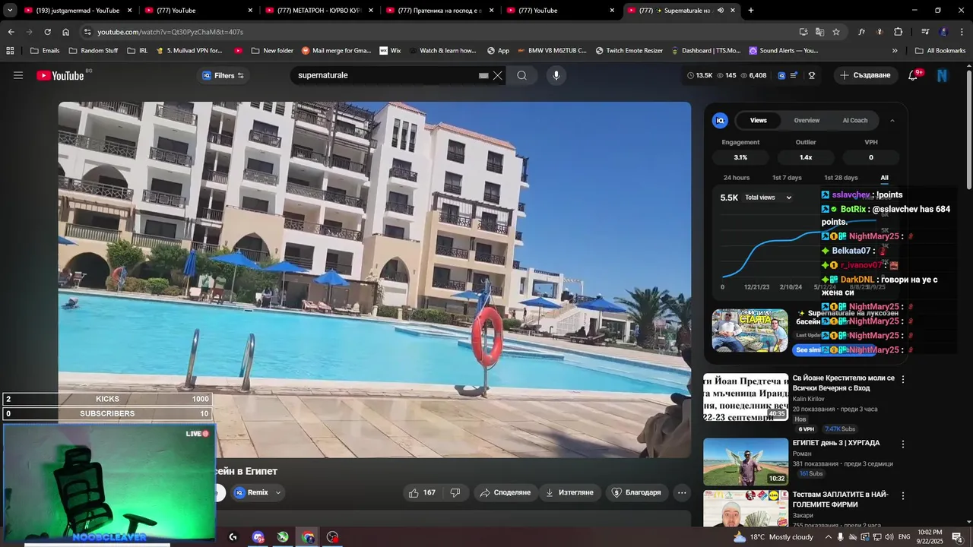The image size is (973, 547).
Task: Like the video with thumbs up
Action: [x=423, y=492]
